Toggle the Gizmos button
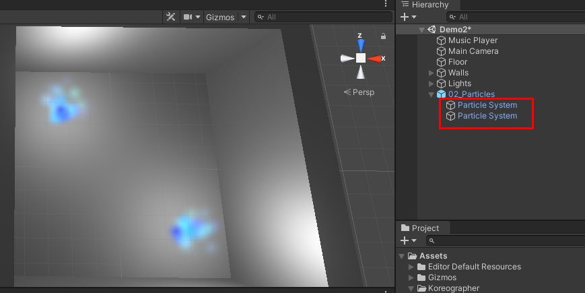 pos(220,17)
